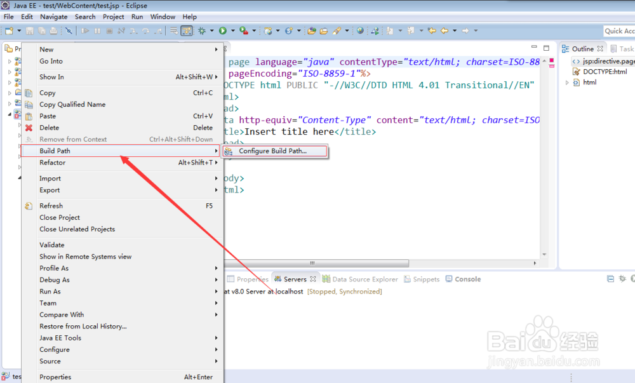The height and width of the screenshot is (383, 635).
Task: Click the Resume debug toolbar icon
Action: [85, 30]
